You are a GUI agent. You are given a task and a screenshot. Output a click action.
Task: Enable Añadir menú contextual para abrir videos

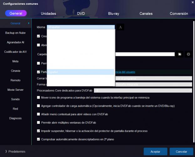[x=38, y=114]
